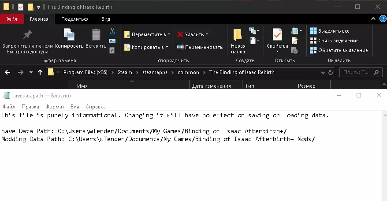
Task: Click the paste shortcut icon
Action: pyautogui.click(x=112, y=50)
